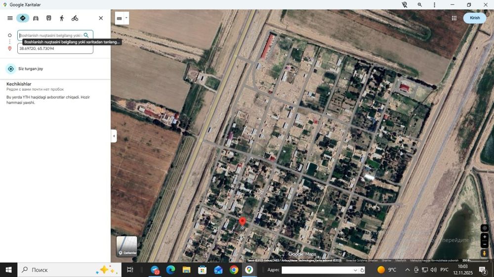Send product feedback link in footer
The height and width of the screenshot is (277, 494).
434,260
